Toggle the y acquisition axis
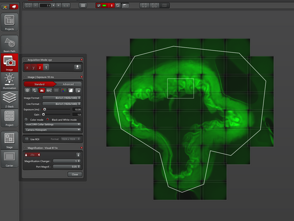294x221 pixels. click(34, 68)
